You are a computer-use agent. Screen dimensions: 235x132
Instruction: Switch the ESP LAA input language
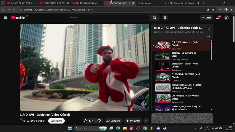tap(207, 128)
